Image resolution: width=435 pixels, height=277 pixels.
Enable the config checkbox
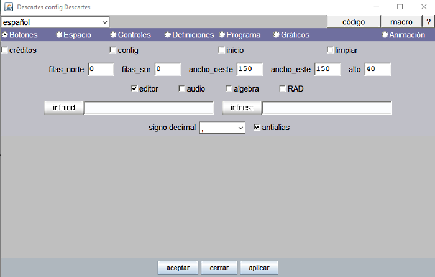pos(113,50)
